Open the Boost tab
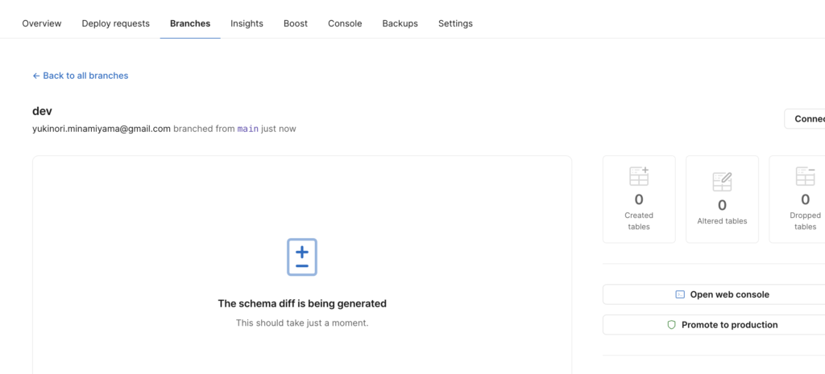 tap(296, 23)
